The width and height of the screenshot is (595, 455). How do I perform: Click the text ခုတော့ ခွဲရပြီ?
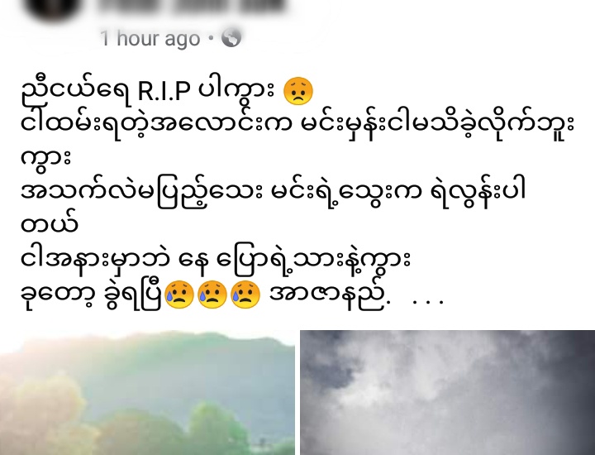93,295
